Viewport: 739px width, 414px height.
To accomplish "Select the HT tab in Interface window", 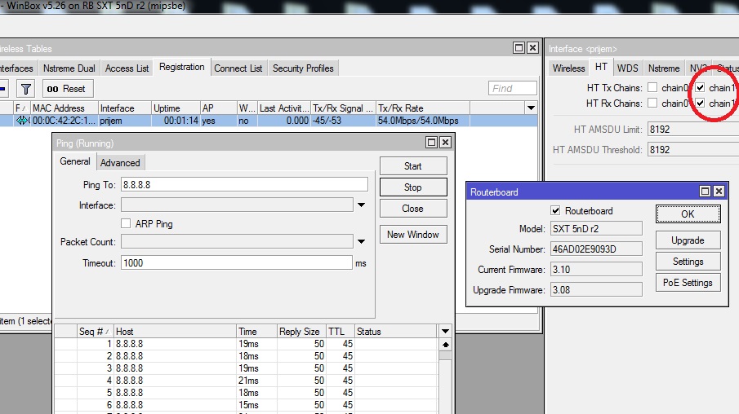I will point(601,68).
